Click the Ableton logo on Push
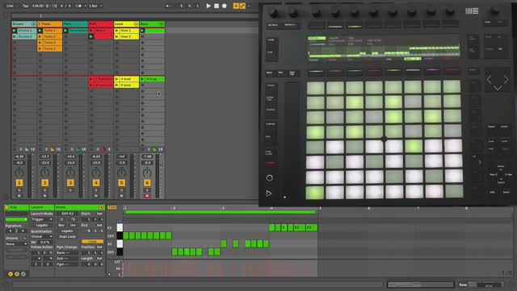517x291 pixels. click(x=472, y=11)
